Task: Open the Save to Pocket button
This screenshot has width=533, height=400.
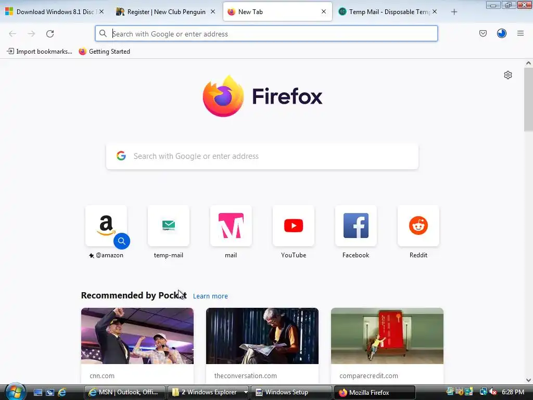Action: point(483,33)
